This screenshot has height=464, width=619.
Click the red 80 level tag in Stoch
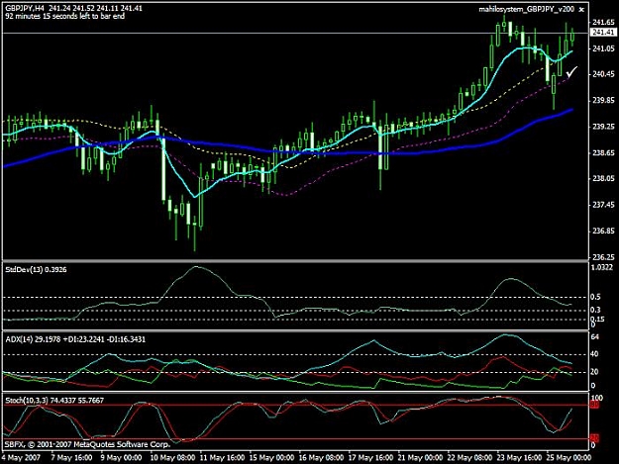[x=594, y=405]
